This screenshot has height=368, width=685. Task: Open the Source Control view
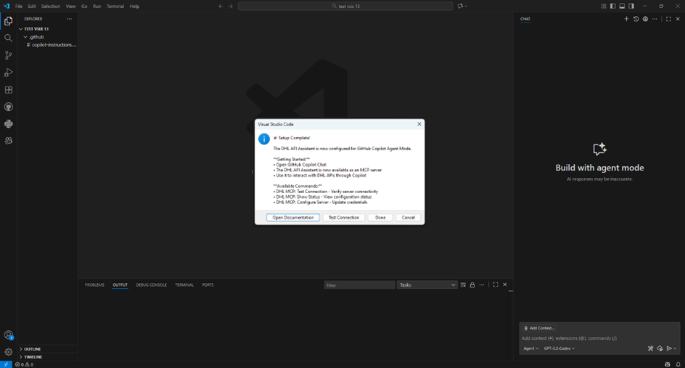pyautogui.click(x=9, y=55)
